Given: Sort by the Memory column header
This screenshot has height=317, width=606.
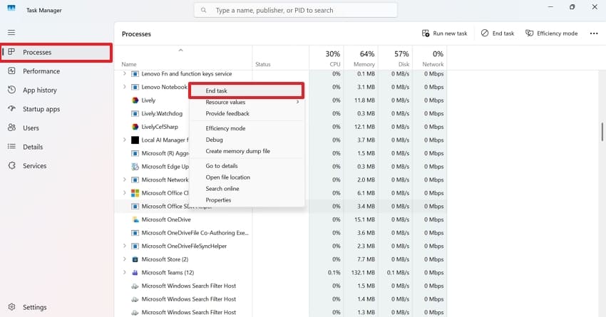Looking at the screenshot, I should pos(361,58).
